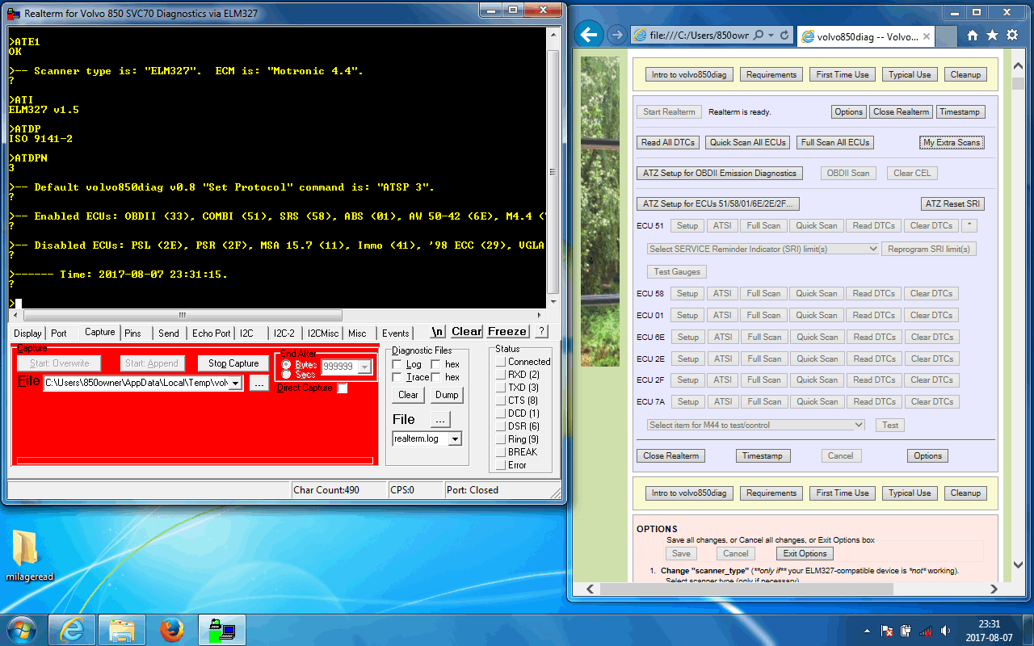
Task: Open Windows Explorer from taskbar
Action: (x=122, y=630)
